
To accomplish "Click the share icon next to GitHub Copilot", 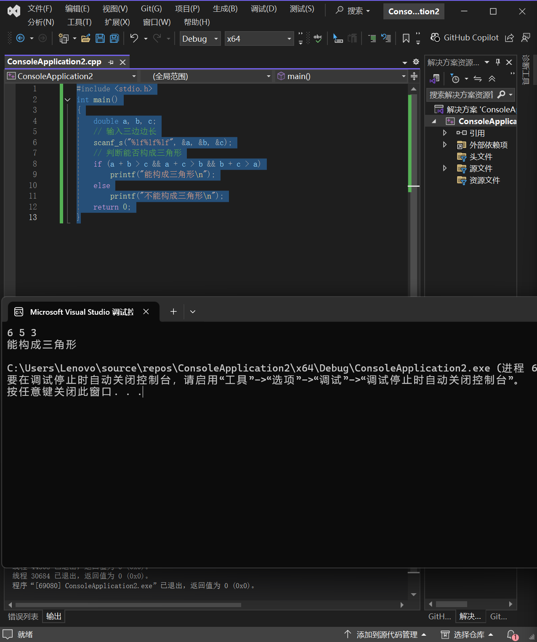I will tap(509, 38).
